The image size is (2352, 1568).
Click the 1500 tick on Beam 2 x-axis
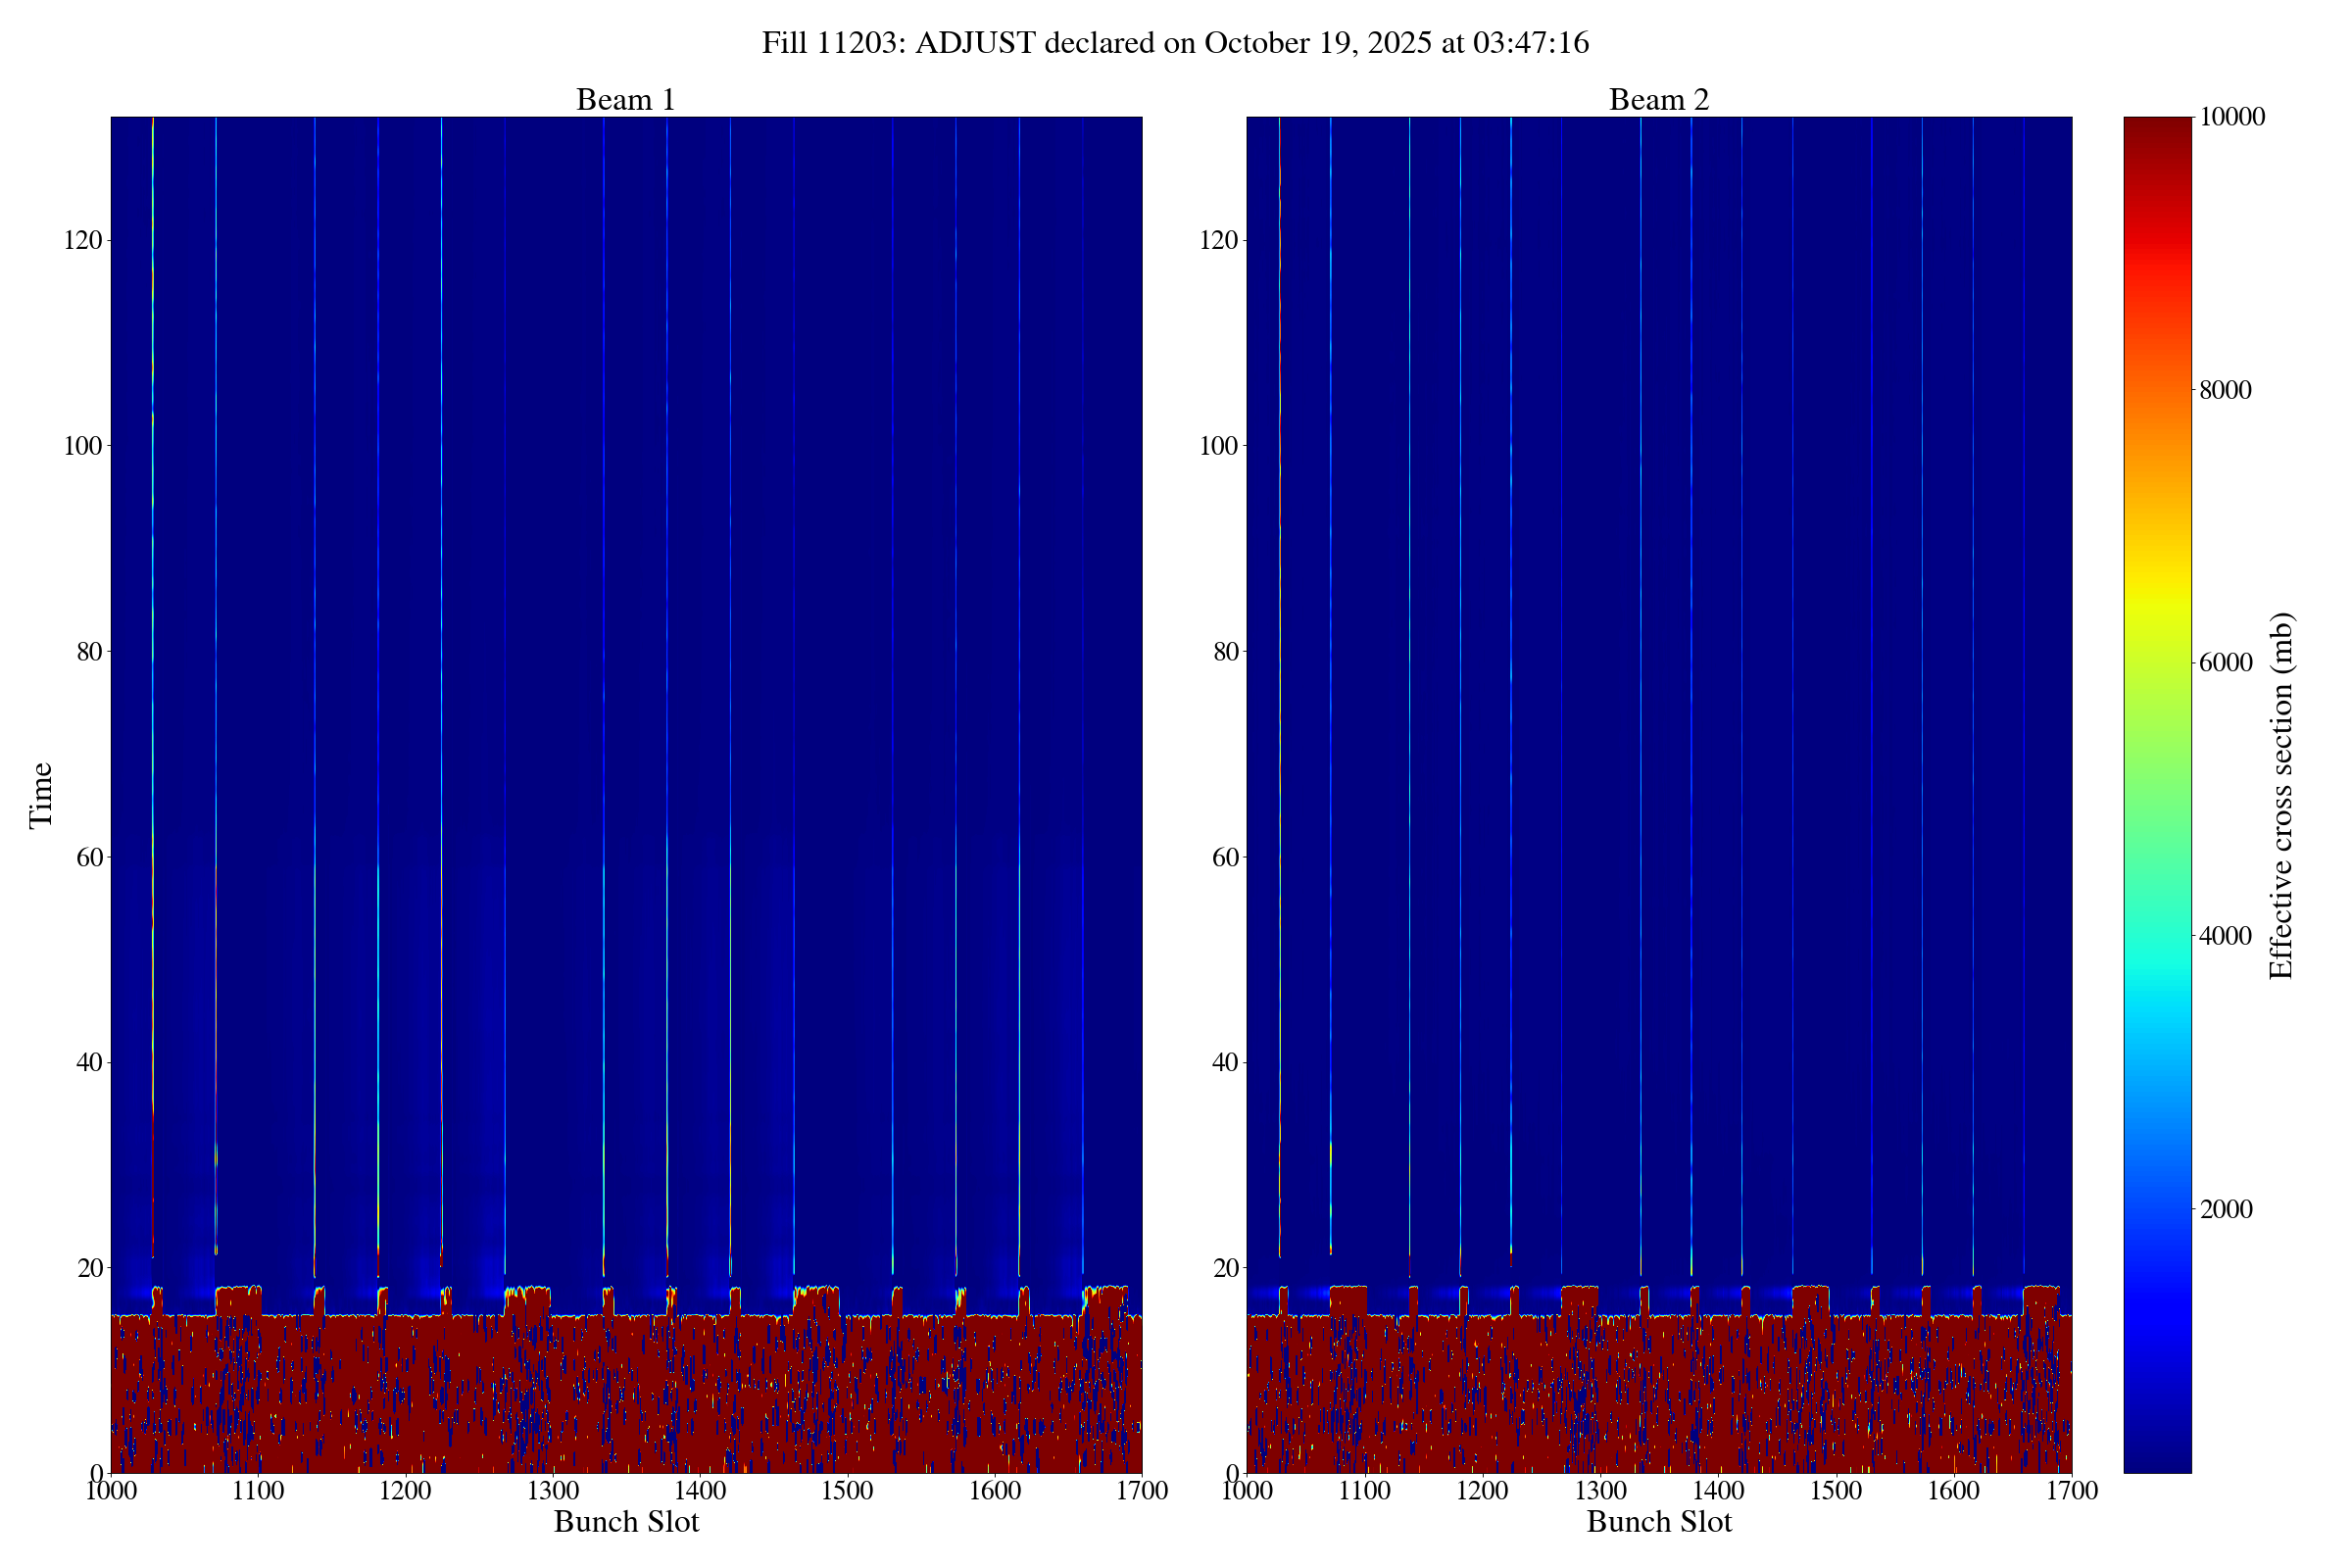1835,1491
